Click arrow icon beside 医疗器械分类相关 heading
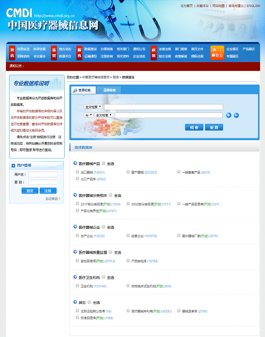 pos(75,195)
